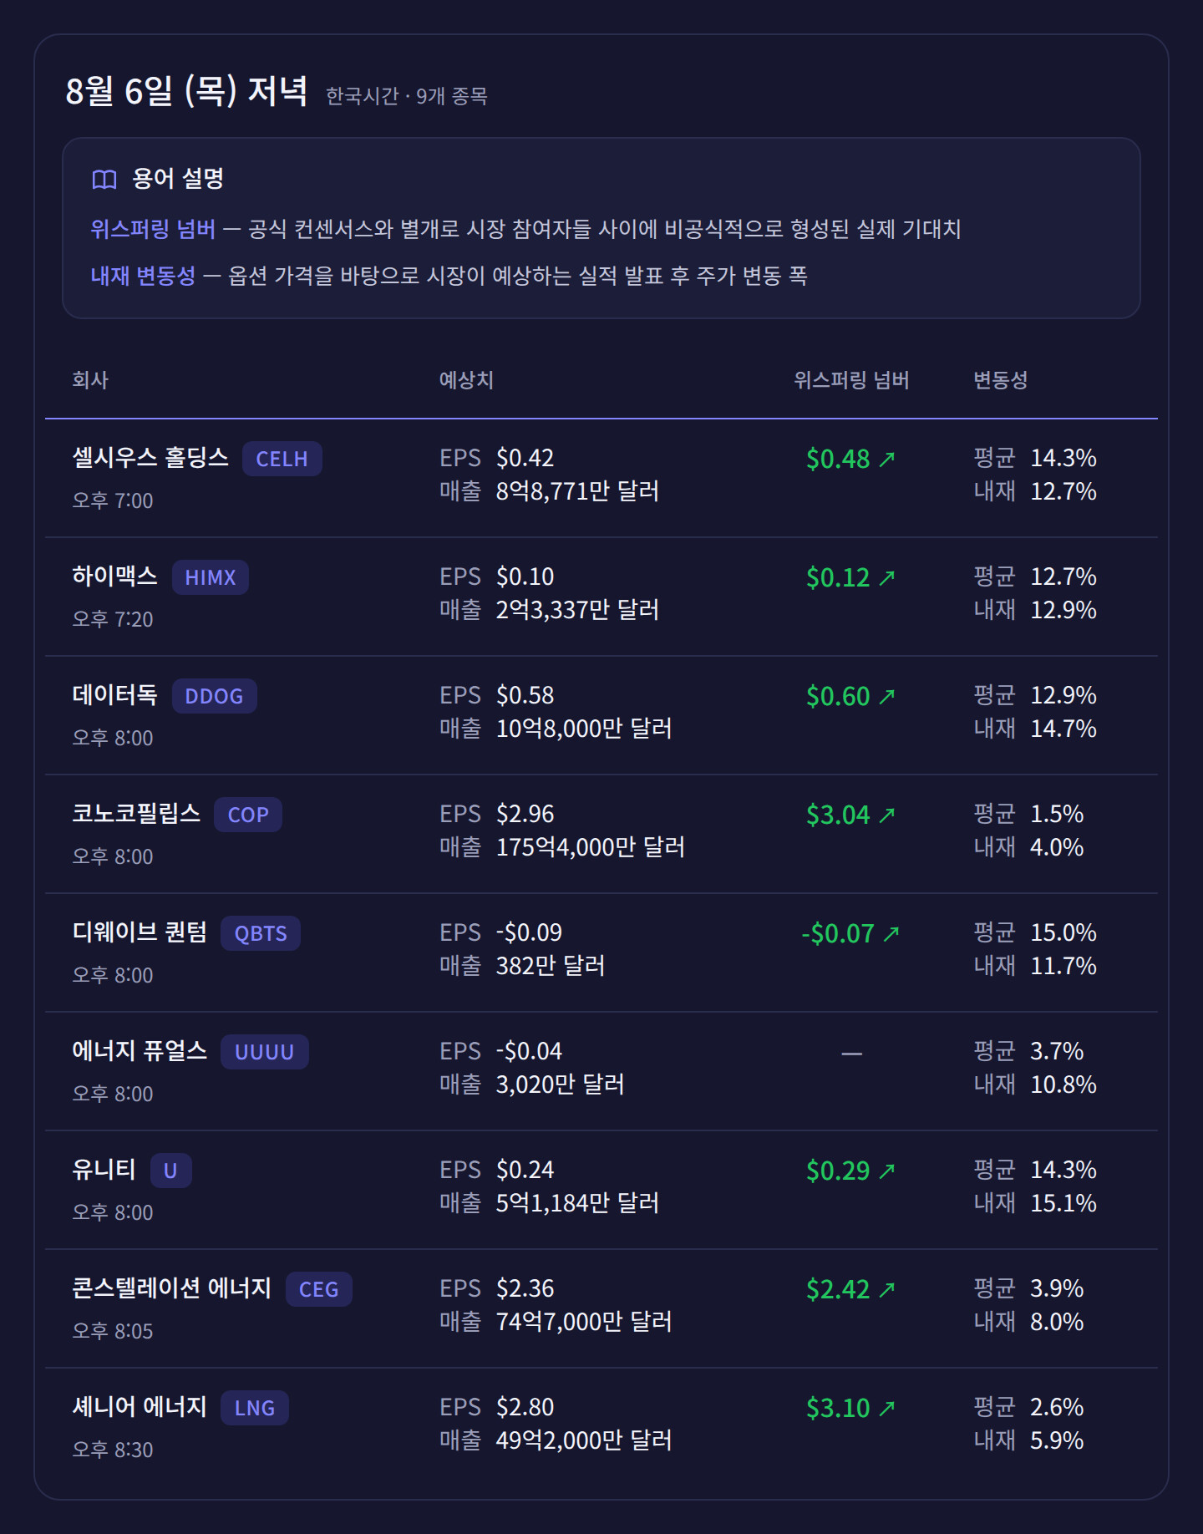Open the CELH ticker badge
This screenshot has width=1203, height=1534.
pyautogui.click(x=282, y=459)
